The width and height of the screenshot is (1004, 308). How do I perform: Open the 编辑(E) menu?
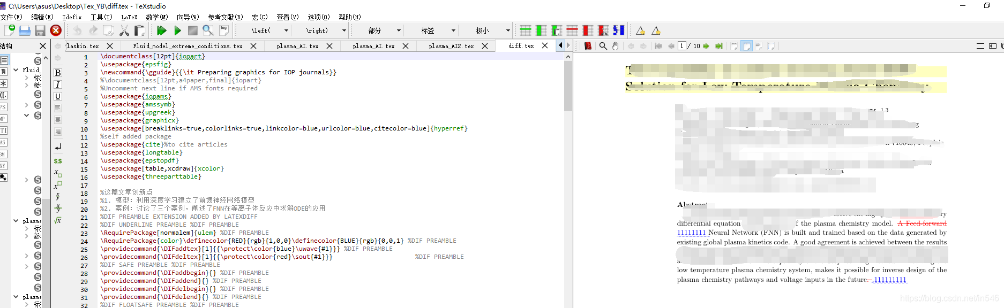42,17
